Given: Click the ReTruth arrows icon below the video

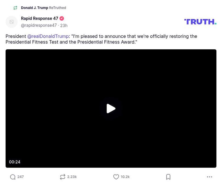Looking at the screenshot, I should [63, 177].
